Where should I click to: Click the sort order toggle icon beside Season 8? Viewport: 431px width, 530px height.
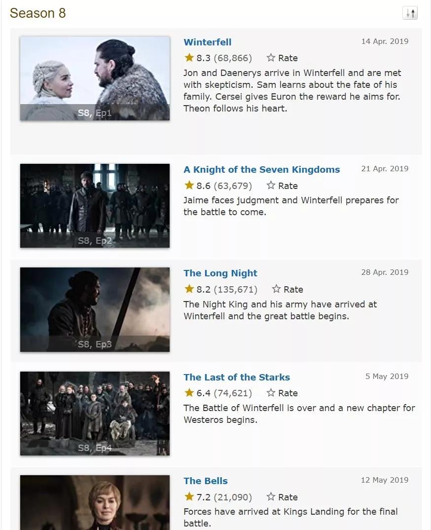[x=410, y=13]
